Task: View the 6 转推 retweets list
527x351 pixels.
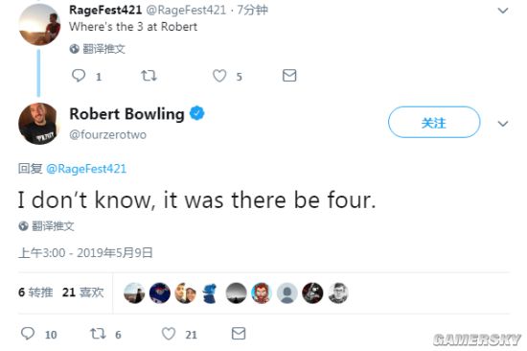Action: coord(35,292)
